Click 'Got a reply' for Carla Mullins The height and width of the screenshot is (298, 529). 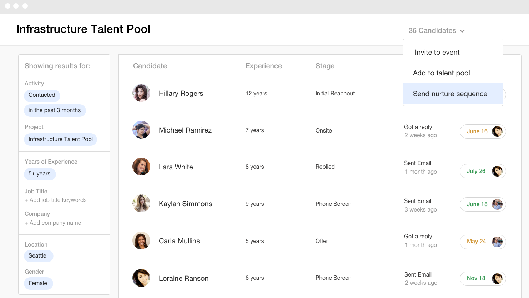click(418, 236)
